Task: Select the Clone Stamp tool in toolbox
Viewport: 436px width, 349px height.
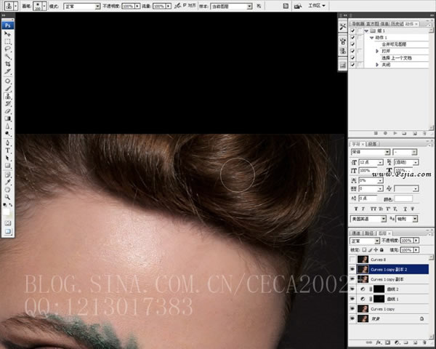Action: [x=7, y=96]
